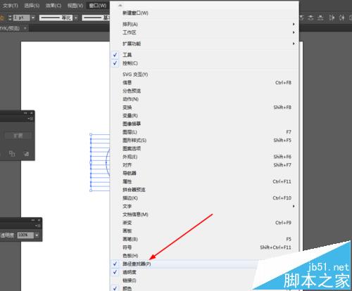Open the 画笔(B) panel
The width and height of the screenshot is (352, 291).
tap(204, 239)
